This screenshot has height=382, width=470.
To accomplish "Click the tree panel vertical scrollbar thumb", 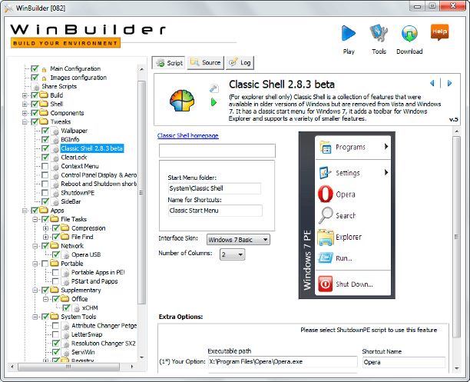I will click(141, 192).
